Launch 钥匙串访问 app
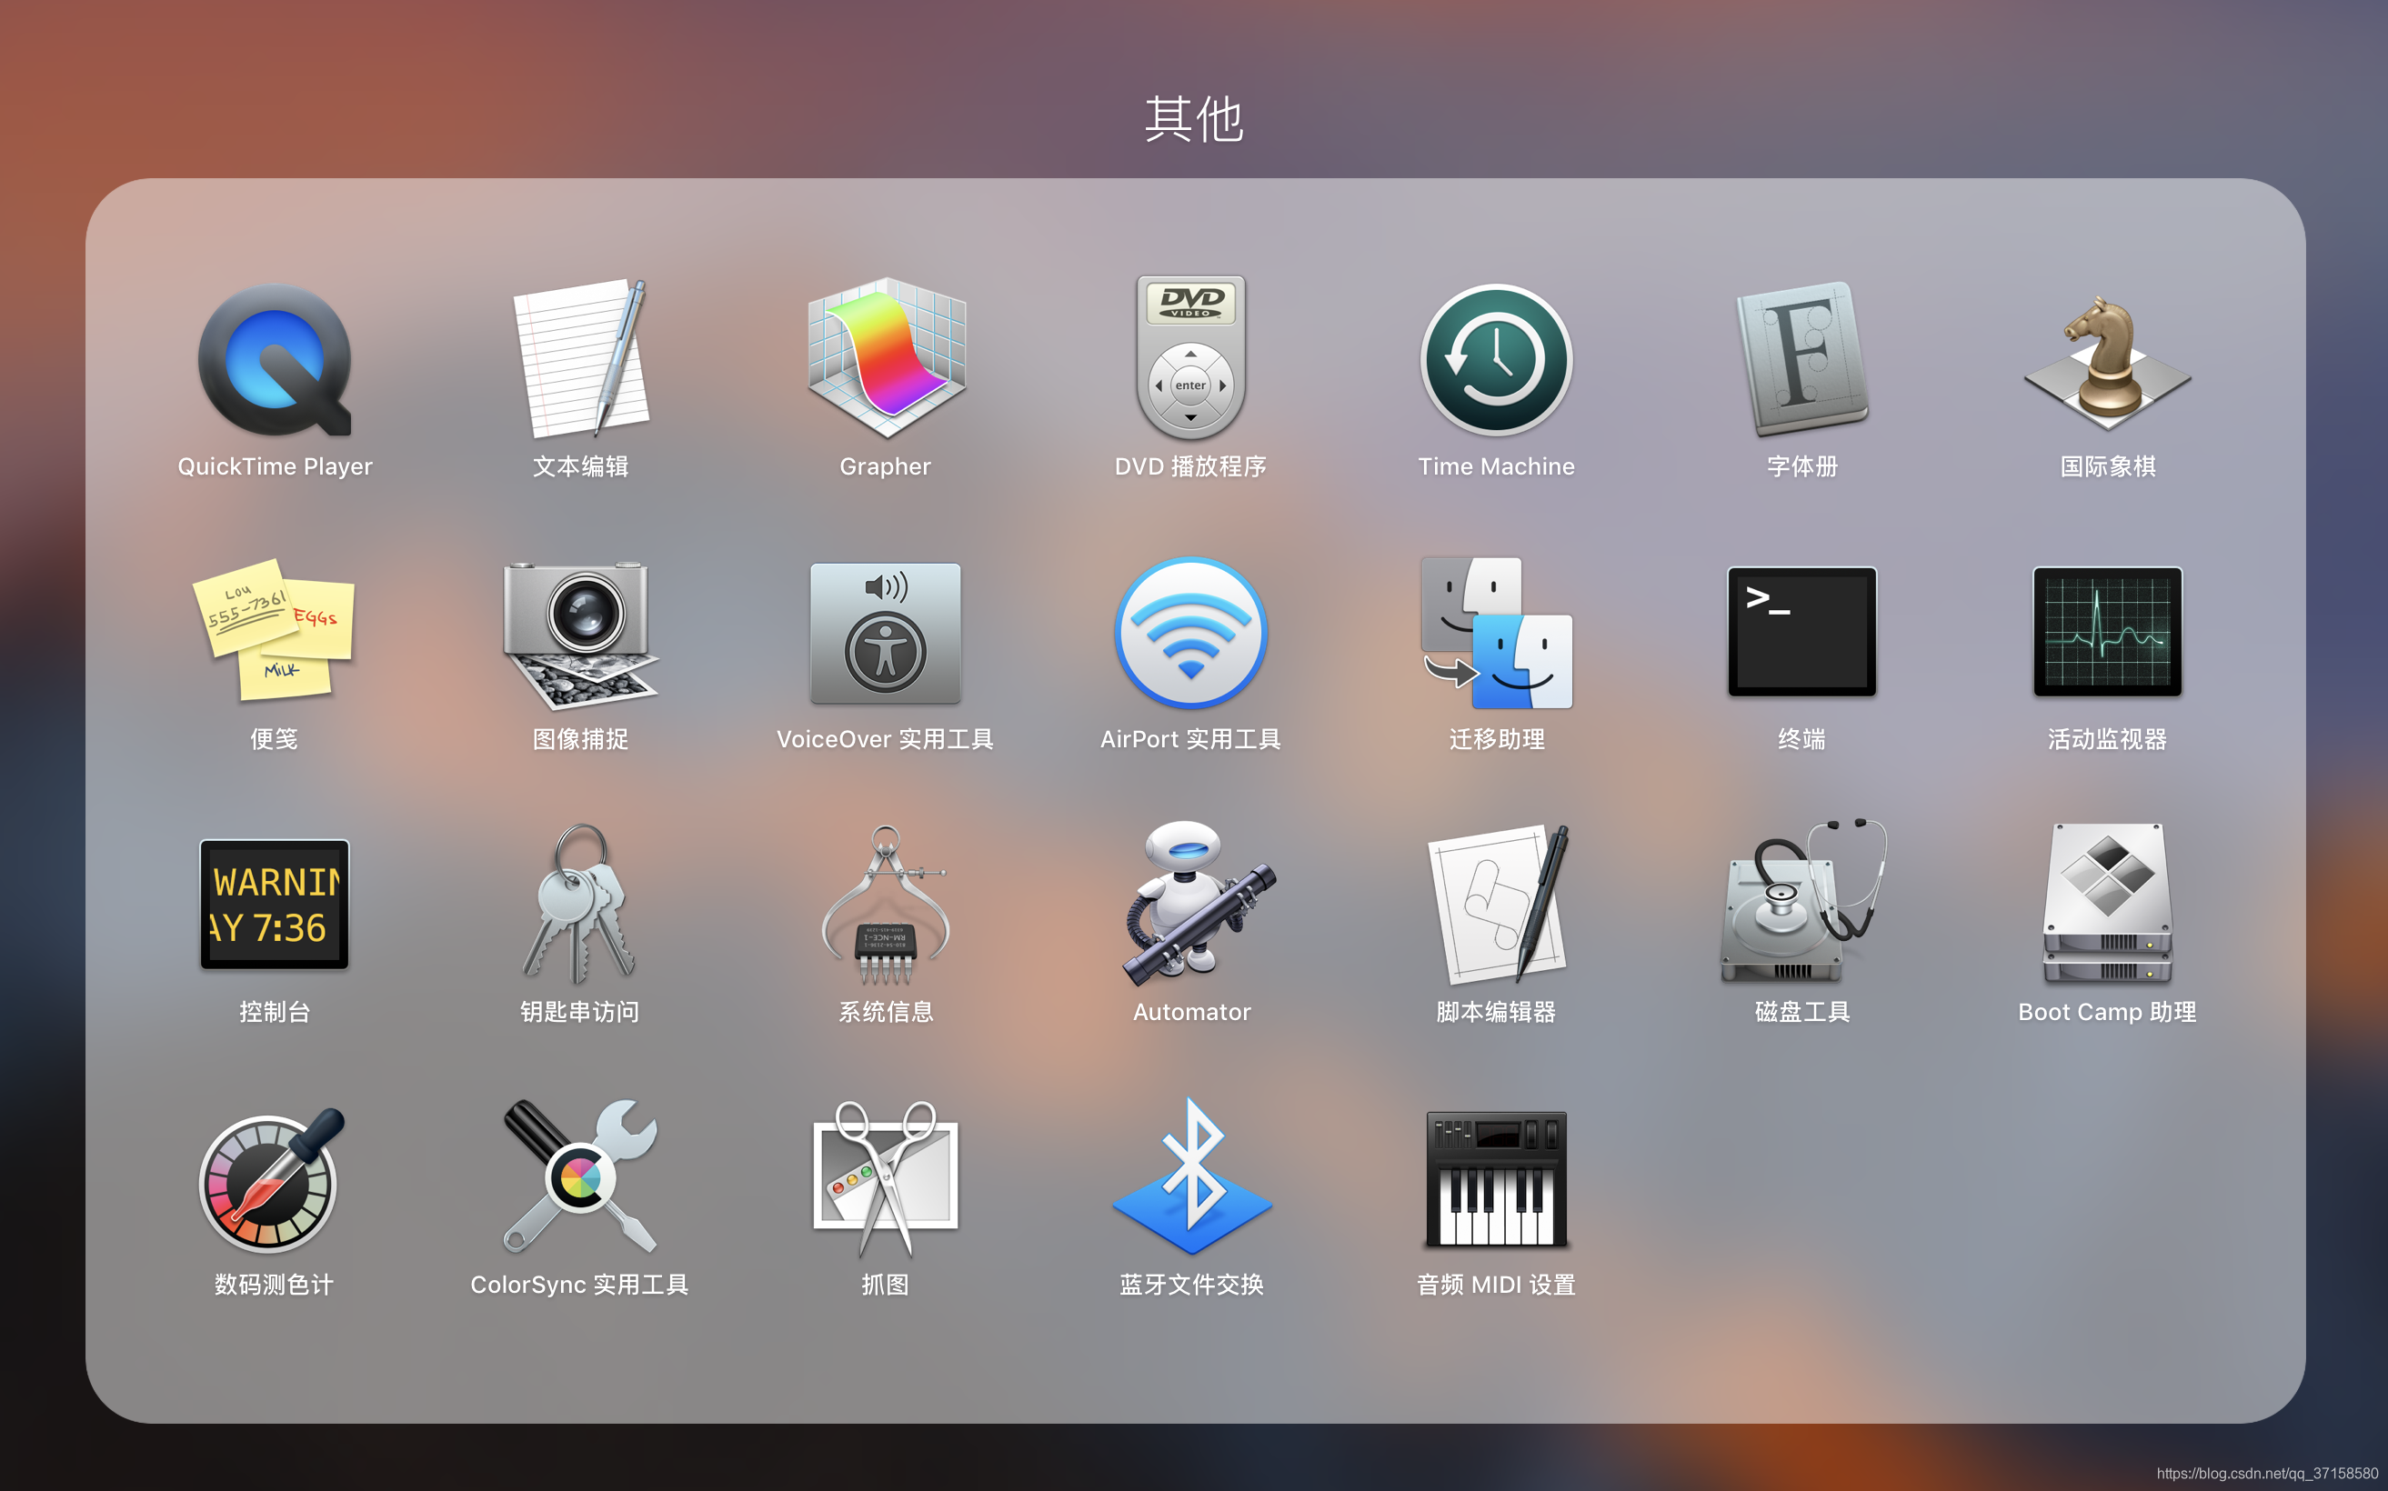 [x=580, y=906]
